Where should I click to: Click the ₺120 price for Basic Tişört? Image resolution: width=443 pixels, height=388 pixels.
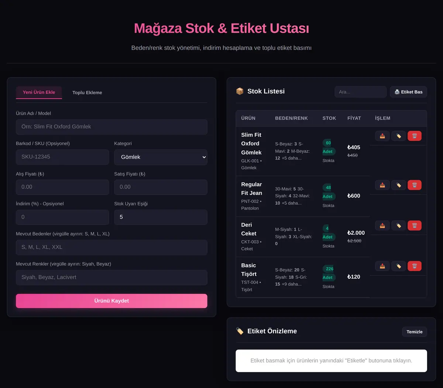[x=354, y=277]
